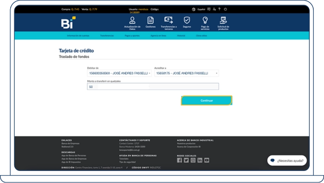
Task: Click the power logout icon
Action: (226, 9)
